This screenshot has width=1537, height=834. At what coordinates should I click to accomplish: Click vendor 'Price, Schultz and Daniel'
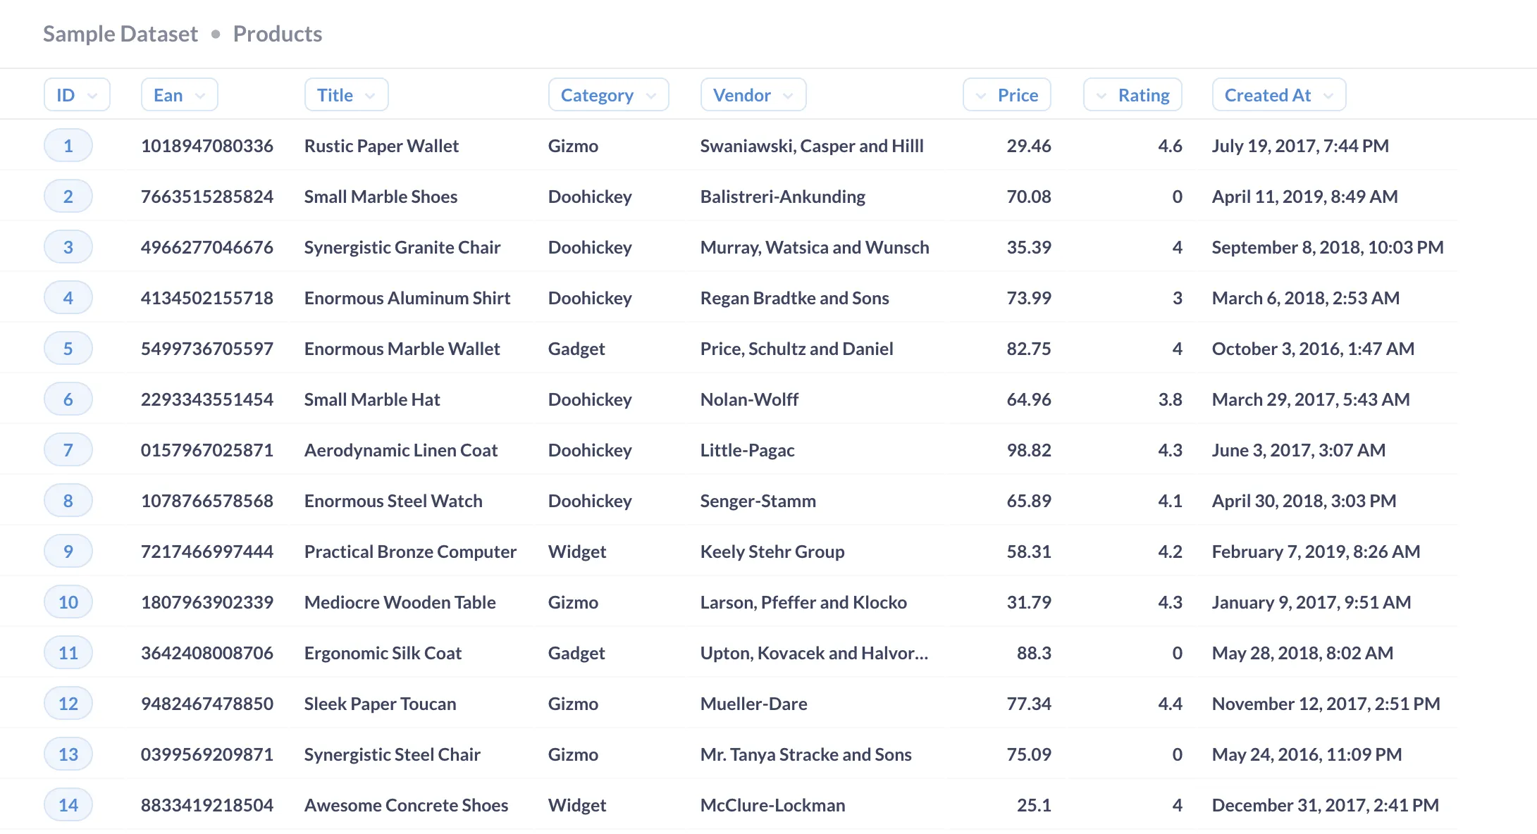pos(797,349)
